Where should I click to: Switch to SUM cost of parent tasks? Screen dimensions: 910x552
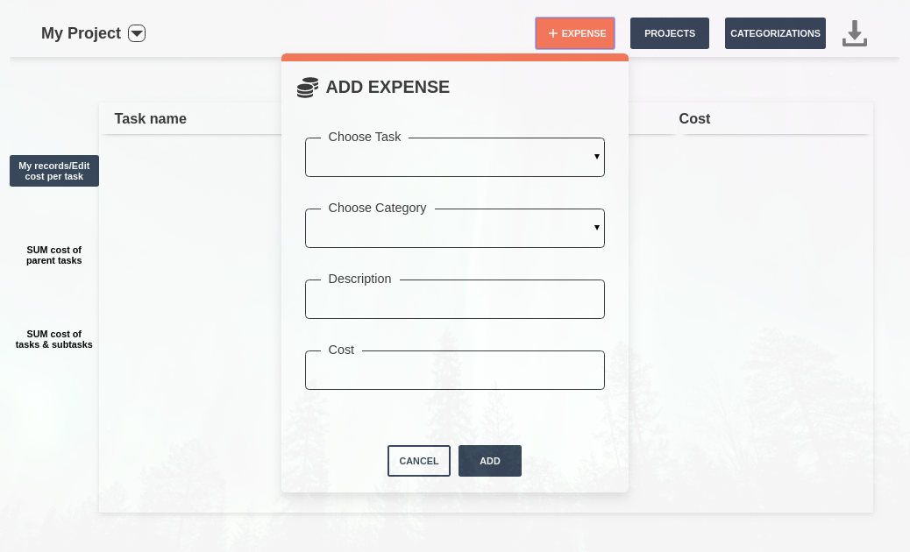pyautogui.click(x=54, y=255)
